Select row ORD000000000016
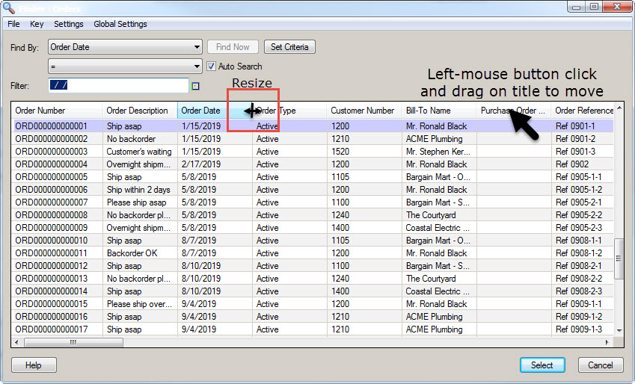Image resolution: width=635 pixels, height=384 pixels. pos(312,317)
